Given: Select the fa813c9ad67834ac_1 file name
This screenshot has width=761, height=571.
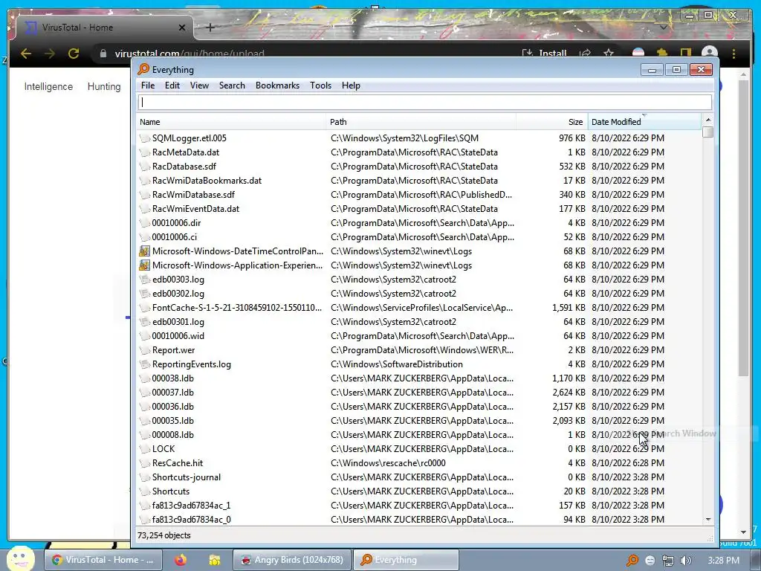Looking at the screenshot, I should (191, 506).
